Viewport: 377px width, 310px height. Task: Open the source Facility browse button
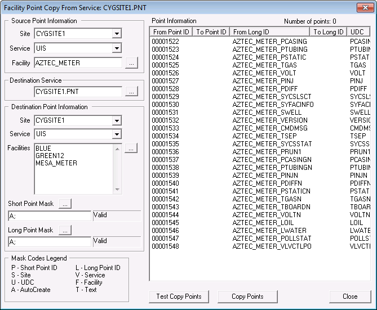click(131, 63)
